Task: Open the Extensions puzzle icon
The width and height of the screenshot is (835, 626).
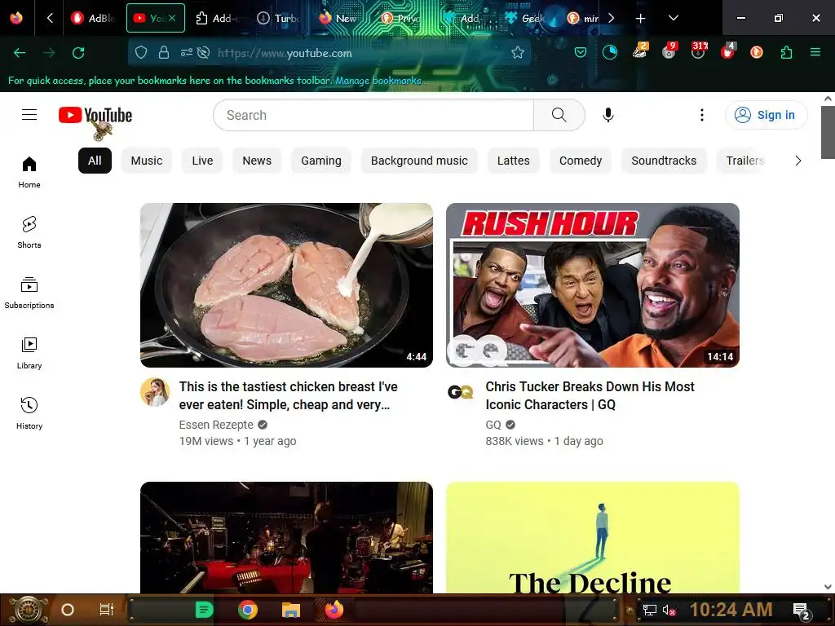Action: 786,53
